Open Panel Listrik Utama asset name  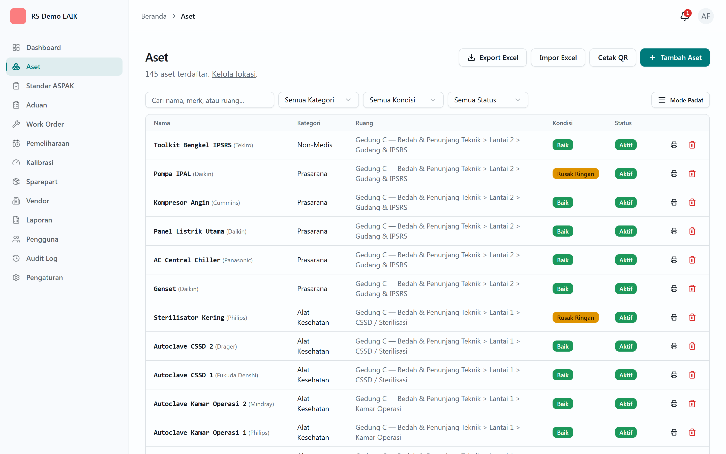tap(189, 232)
